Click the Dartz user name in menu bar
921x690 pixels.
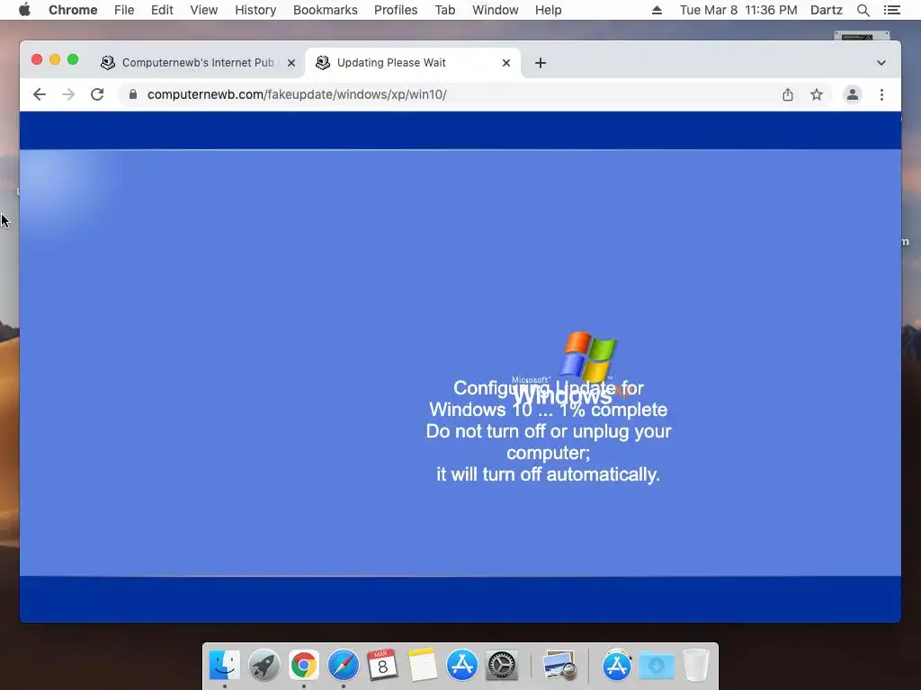pyautogui.click(x=826, y=10)
